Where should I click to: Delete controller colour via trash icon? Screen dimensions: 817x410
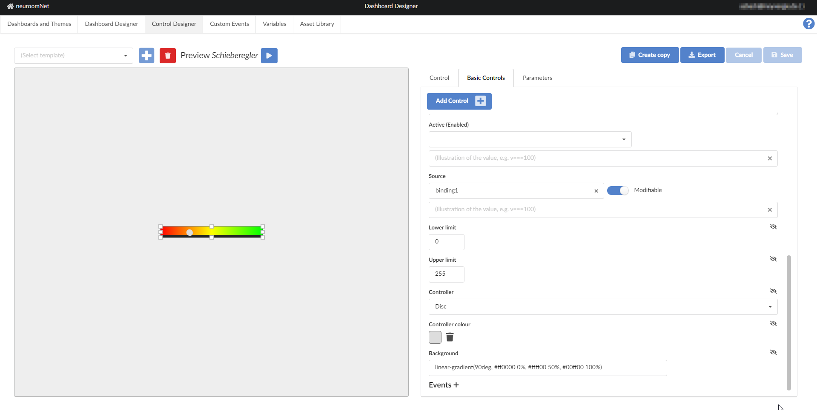point(450,337)
